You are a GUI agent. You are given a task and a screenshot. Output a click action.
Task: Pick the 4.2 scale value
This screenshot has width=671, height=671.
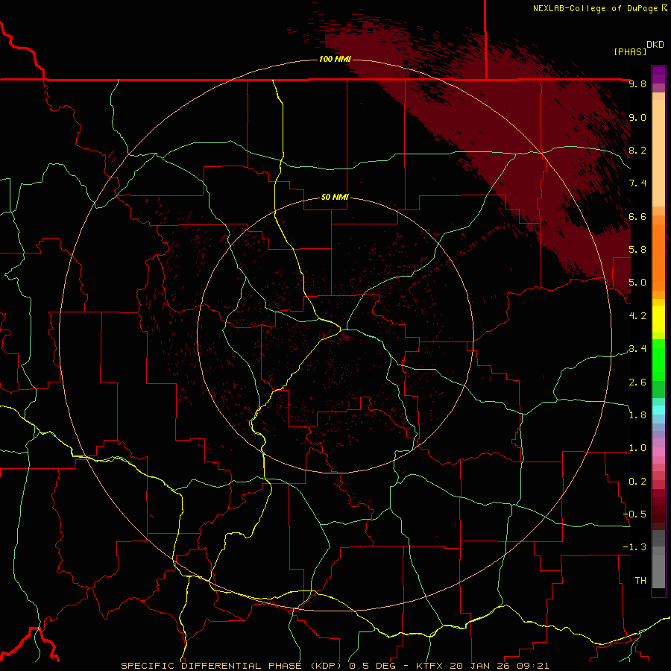click(637, 315)
